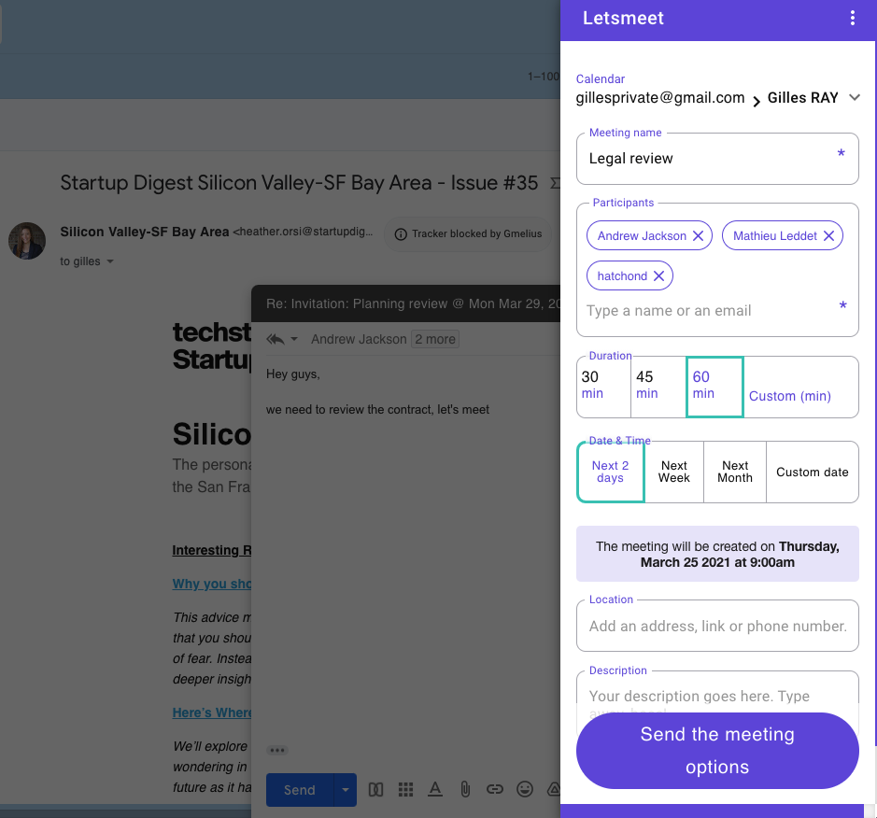877x818 pixels.
Task: Click the Location input field
Action: click(716, 626)
